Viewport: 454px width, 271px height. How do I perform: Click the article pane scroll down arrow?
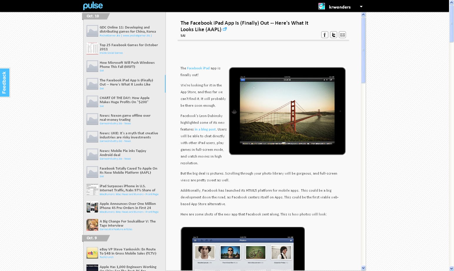[363, 268]
